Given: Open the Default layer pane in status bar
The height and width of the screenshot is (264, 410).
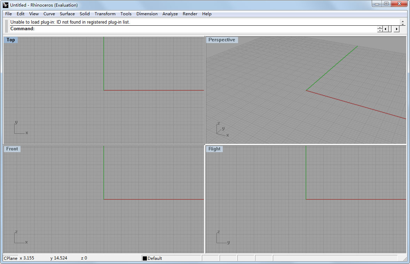Looking at the screenshot, I should click(x=172, y=258).
